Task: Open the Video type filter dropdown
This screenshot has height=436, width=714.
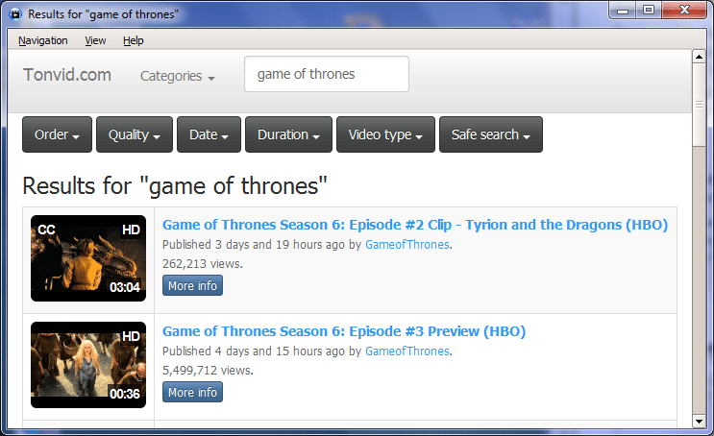Action: (x=385, y=134)
